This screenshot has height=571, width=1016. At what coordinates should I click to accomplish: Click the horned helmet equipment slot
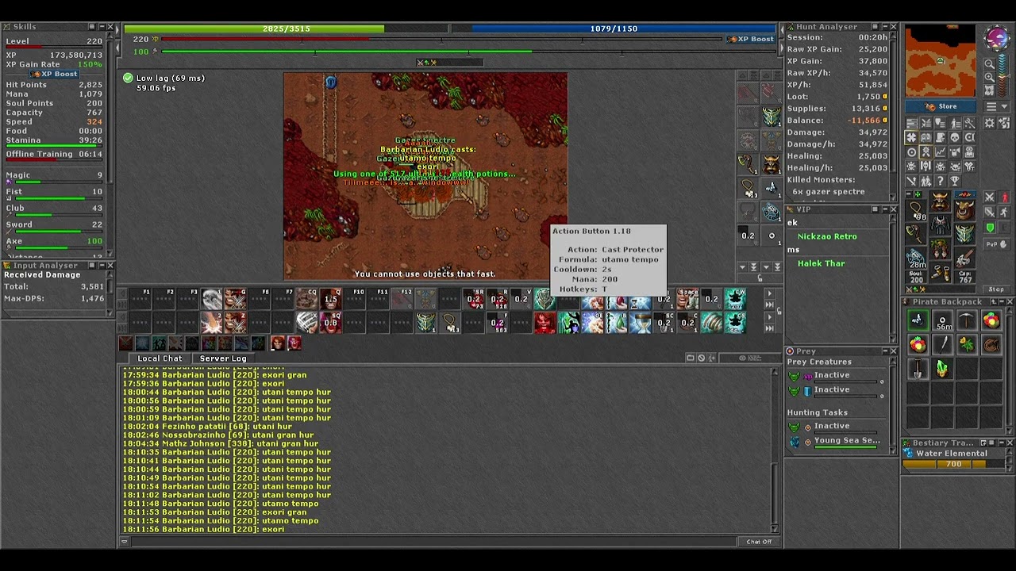pos(939,201)
